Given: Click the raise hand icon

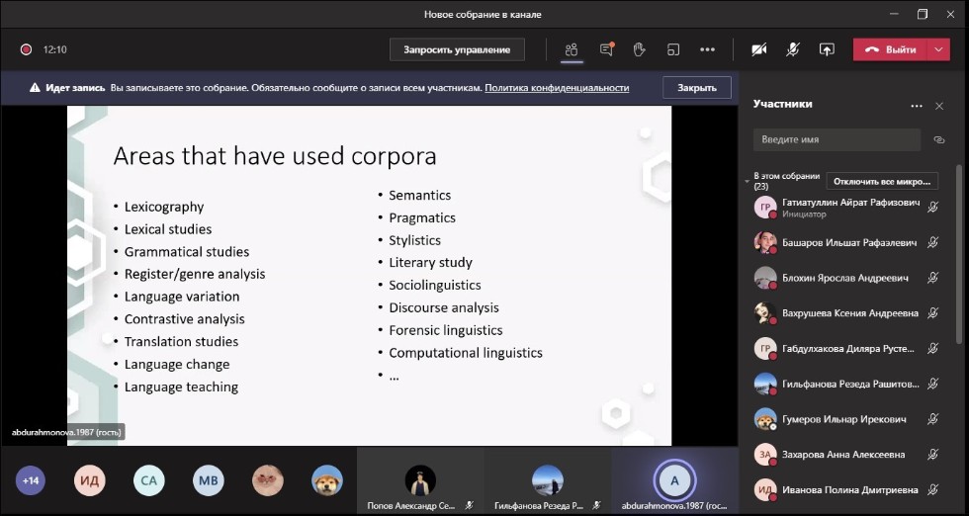Looking at the screenshot, I should tap(639, 49).
